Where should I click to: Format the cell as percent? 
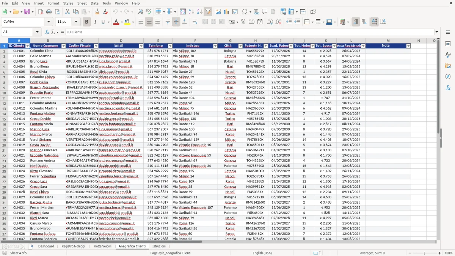pos(243,22)
